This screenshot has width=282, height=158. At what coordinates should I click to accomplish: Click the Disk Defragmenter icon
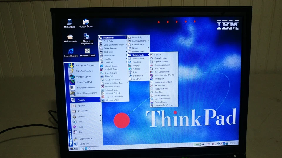click(x=152, y=72)
